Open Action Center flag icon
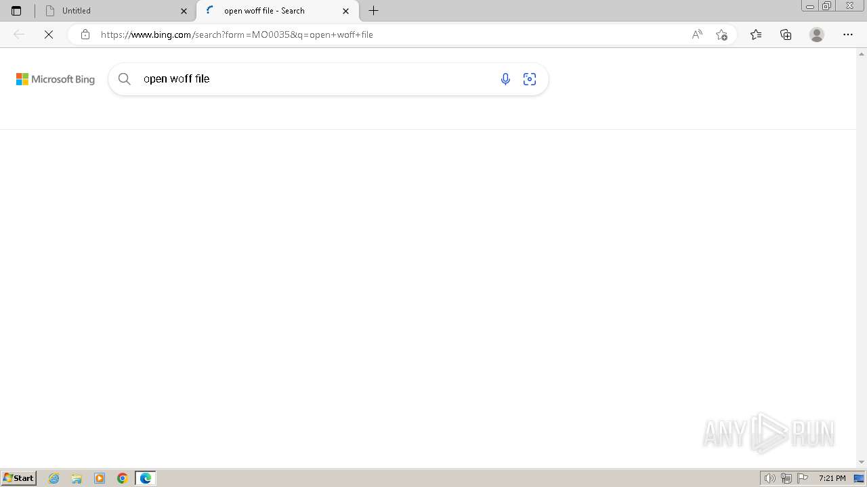Screen dimensions: 867x487 [x=803, y=478]
